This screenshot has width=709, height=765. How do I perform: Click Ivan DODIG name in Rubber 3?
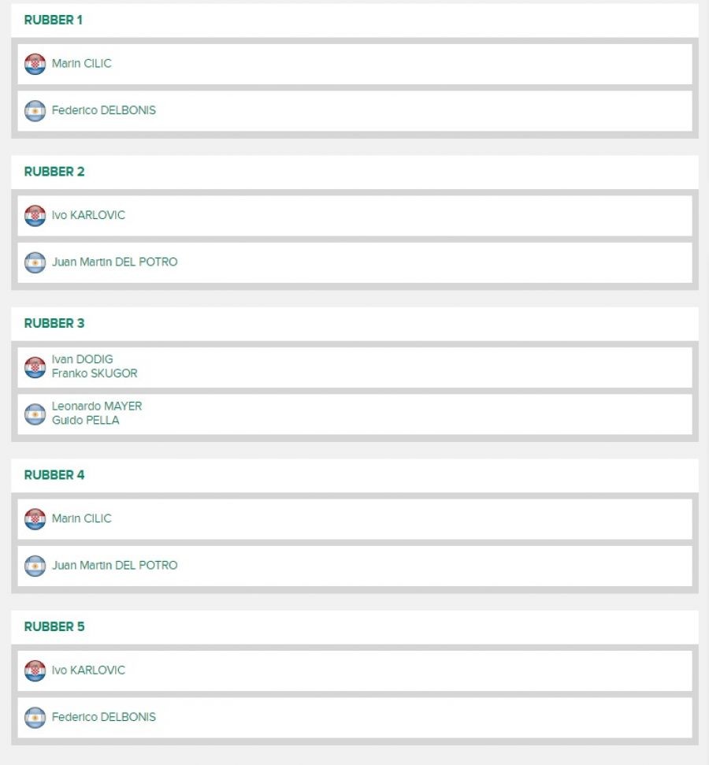coord(83,360)
